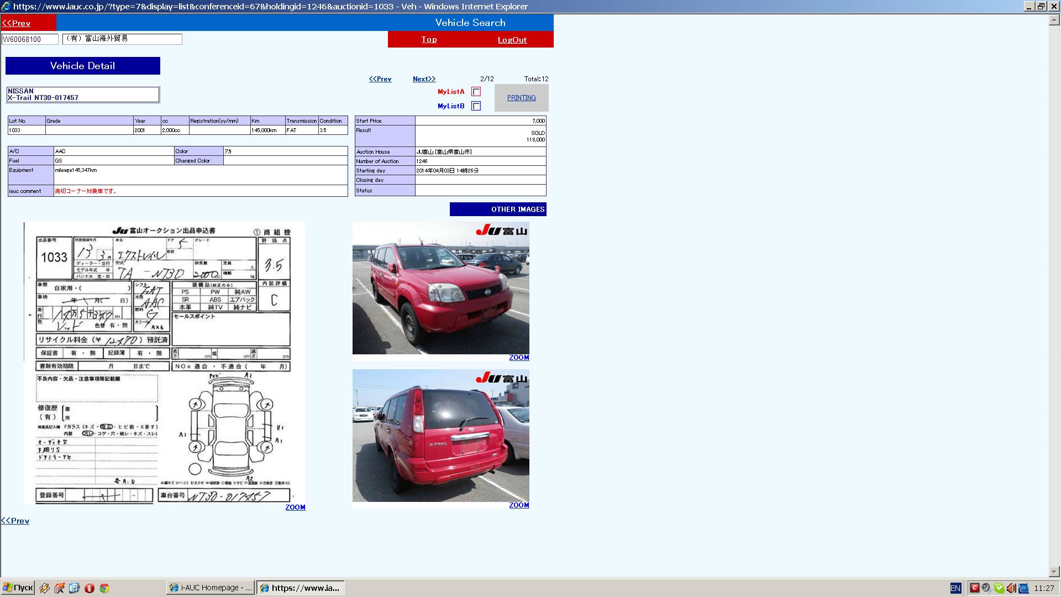1061x597 pixels.
Task: Click the mileage145,347km equipment text
Action: point(76,170)
